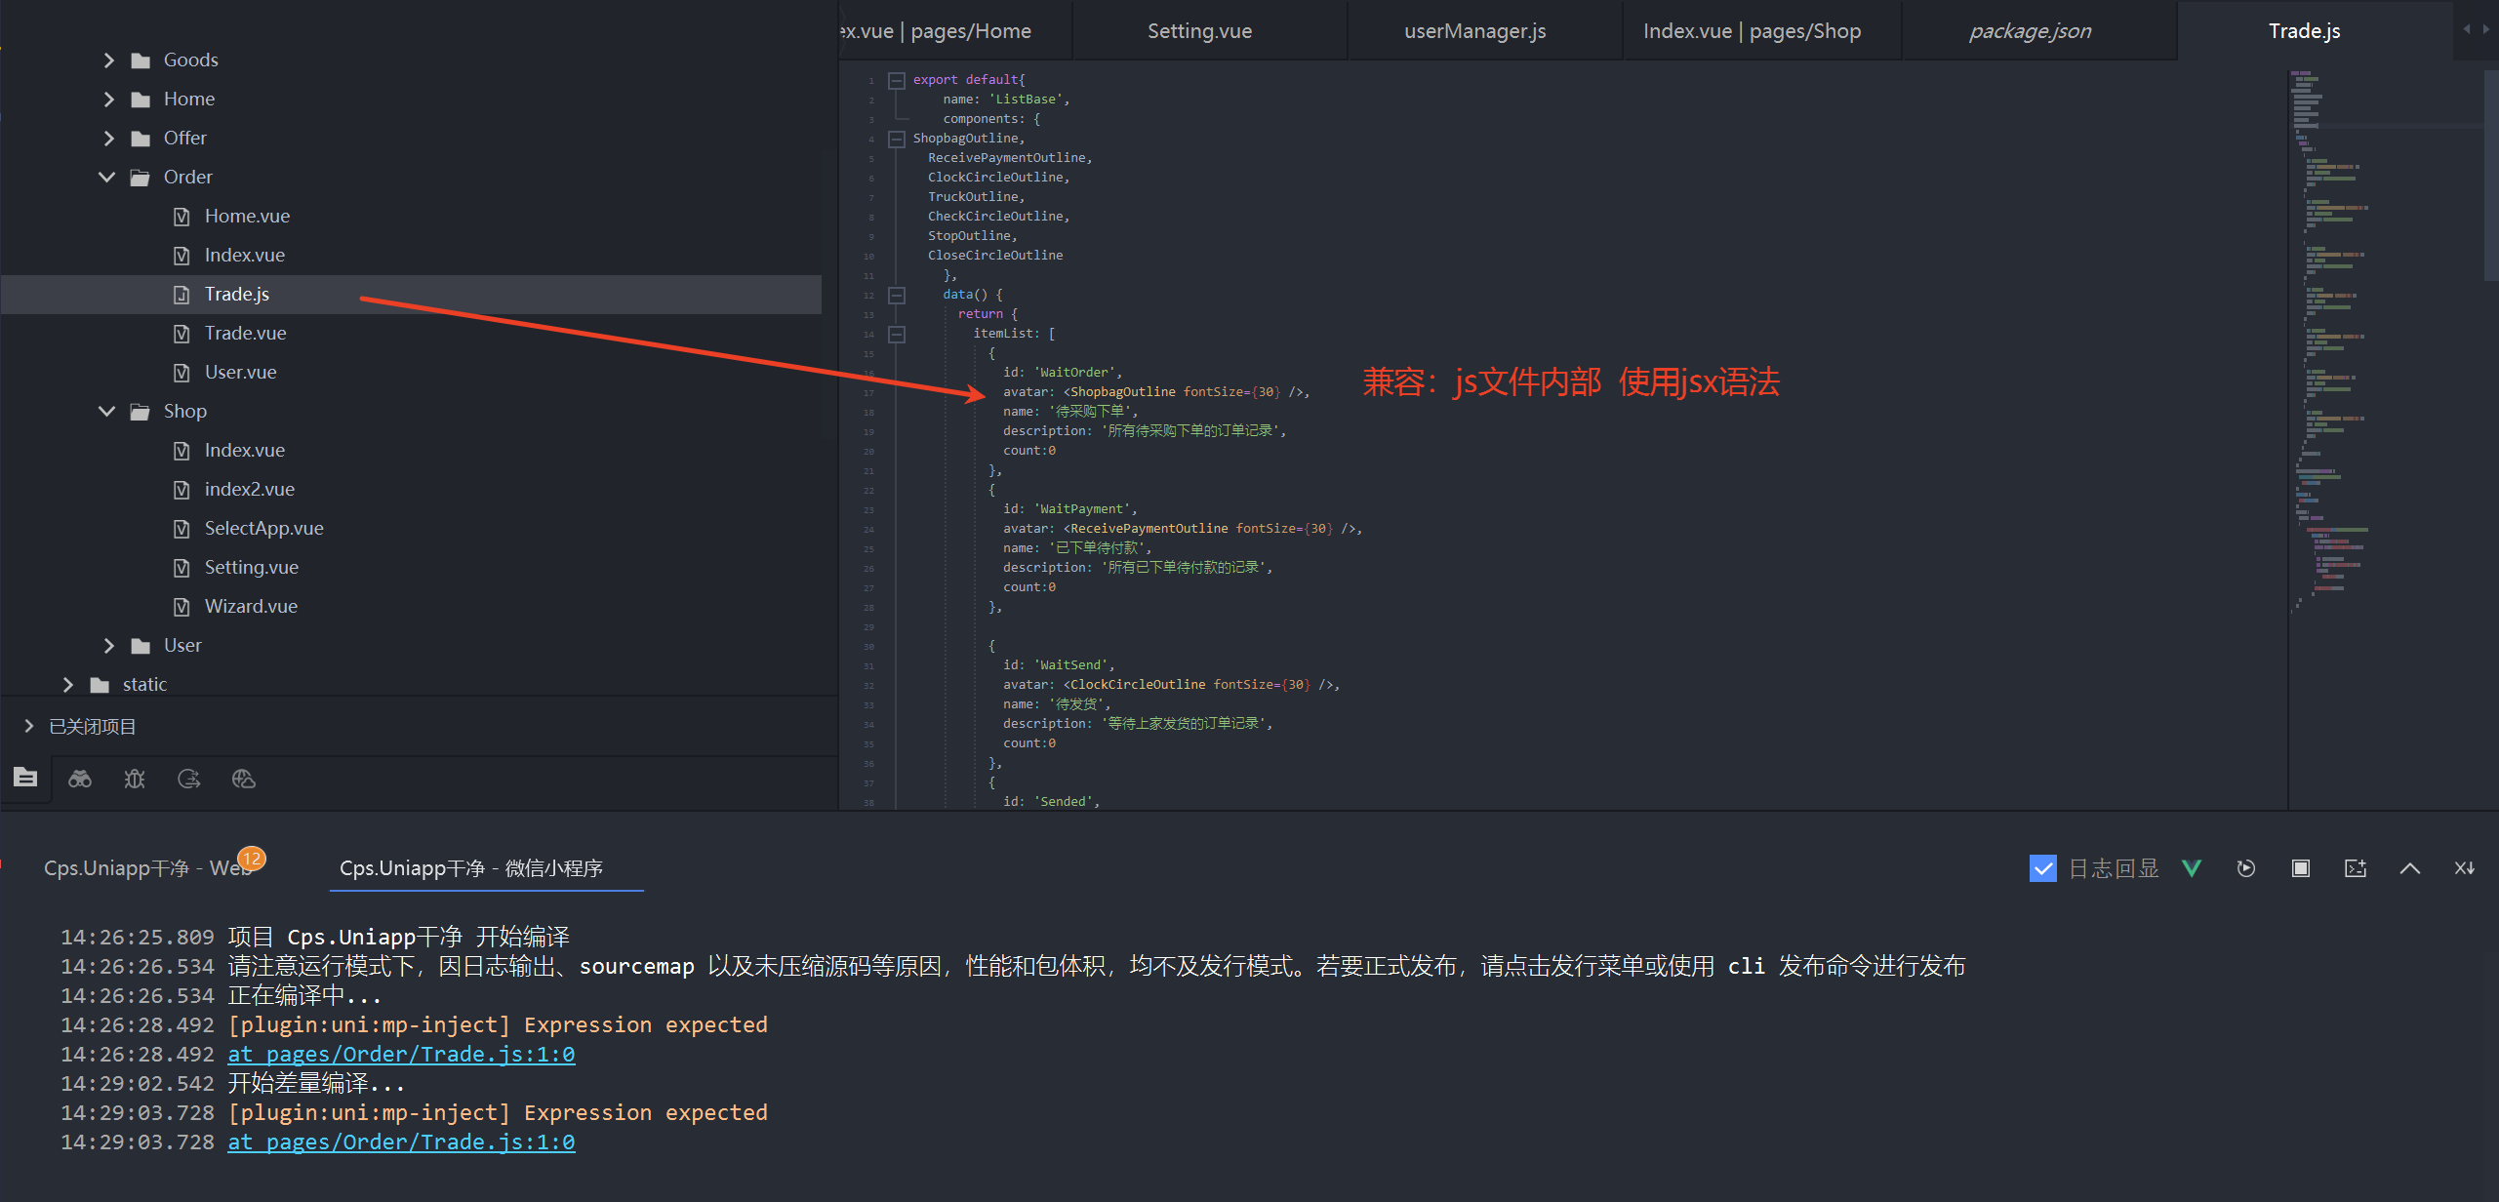Screen dimensions: 2499x1202
Task: Open the bug debug panel icon
Action: coord(135,779)
